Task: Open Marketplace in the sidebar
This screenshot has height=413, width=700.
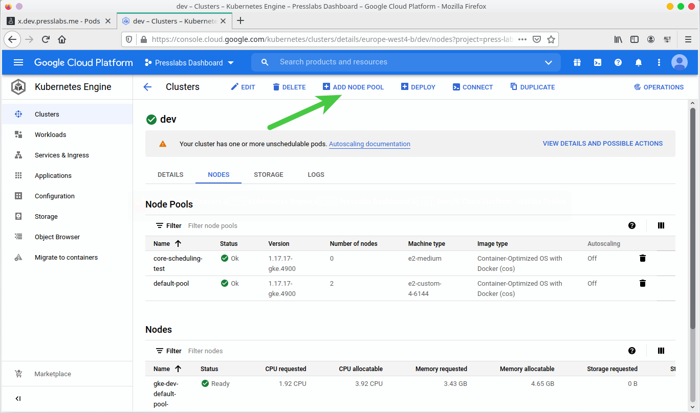Action: point(67,374)
